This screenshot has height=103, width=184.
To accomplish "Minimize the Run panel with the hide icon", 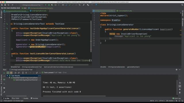I will pyautogui.click(x=180, y=70).
